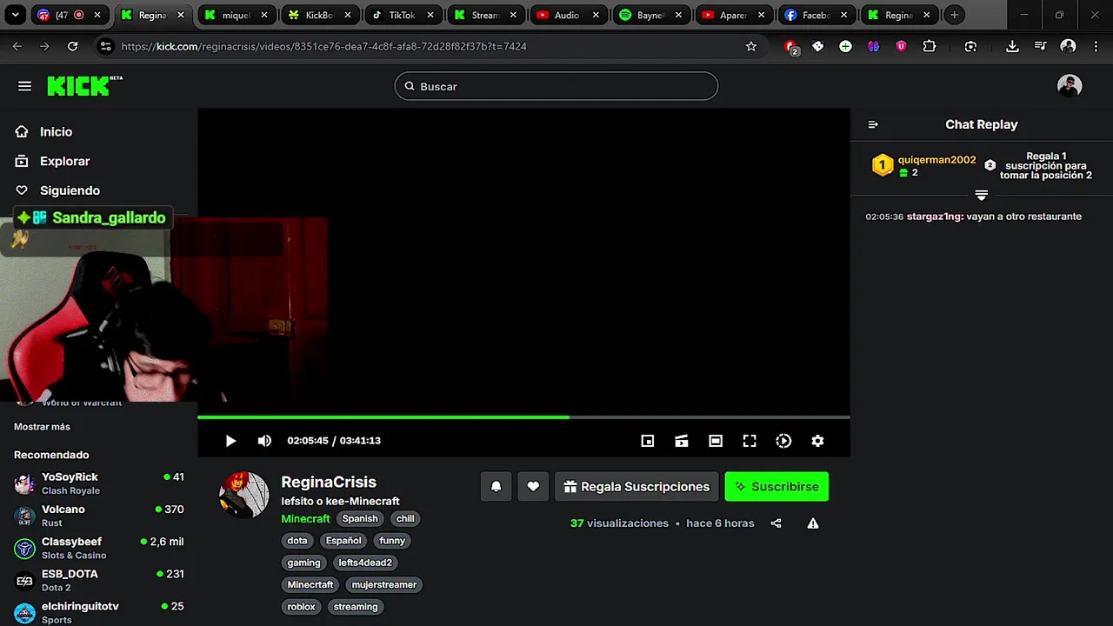1113x626 pixels.
Task: Switch to the Audio YouTube tab
Action: pyautogui.click(x=568, y=15)
